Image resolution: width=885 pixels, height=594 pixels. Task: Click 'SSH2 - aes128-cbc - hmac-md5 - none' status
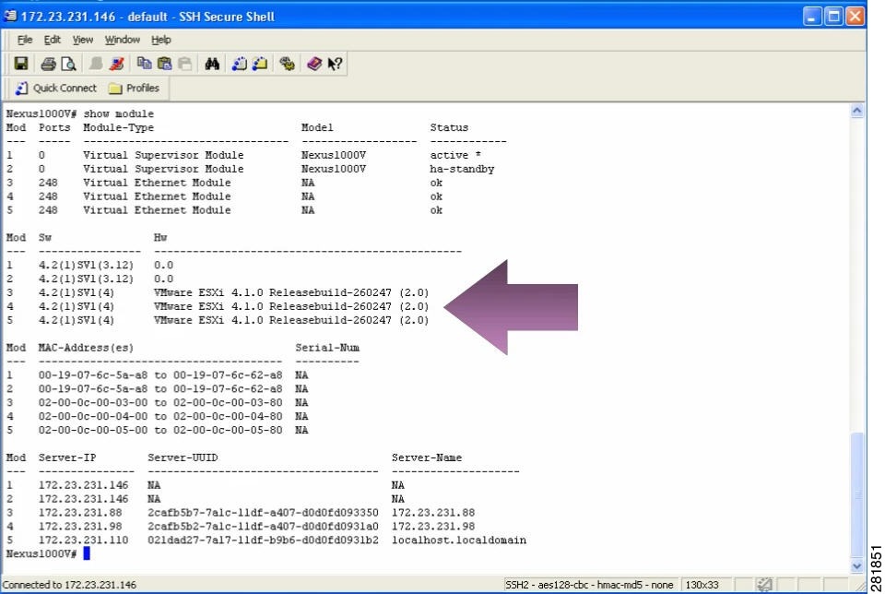[589, 585]
